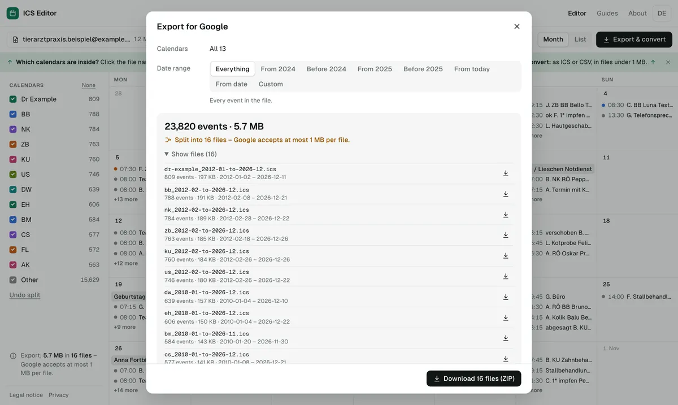Expand +12 more events on Monday 12
Image resolution: width=678 pixels, height=405 pixels.
pyautogui.click(x=126, y=263)
